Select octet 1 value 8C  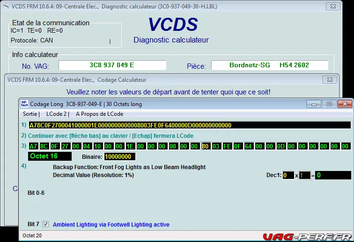pyautogui.click(x=44, y=146)
